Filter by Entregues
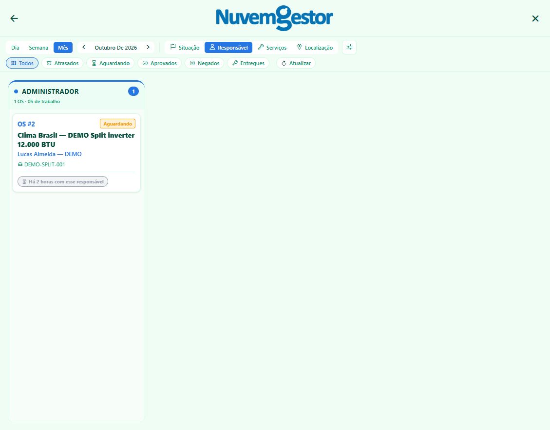Viewport: 550px width, 430px height. [x=248, y=63]
